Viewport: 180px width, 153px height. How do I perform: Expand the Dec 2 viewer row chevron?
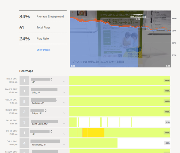(64, 82)
